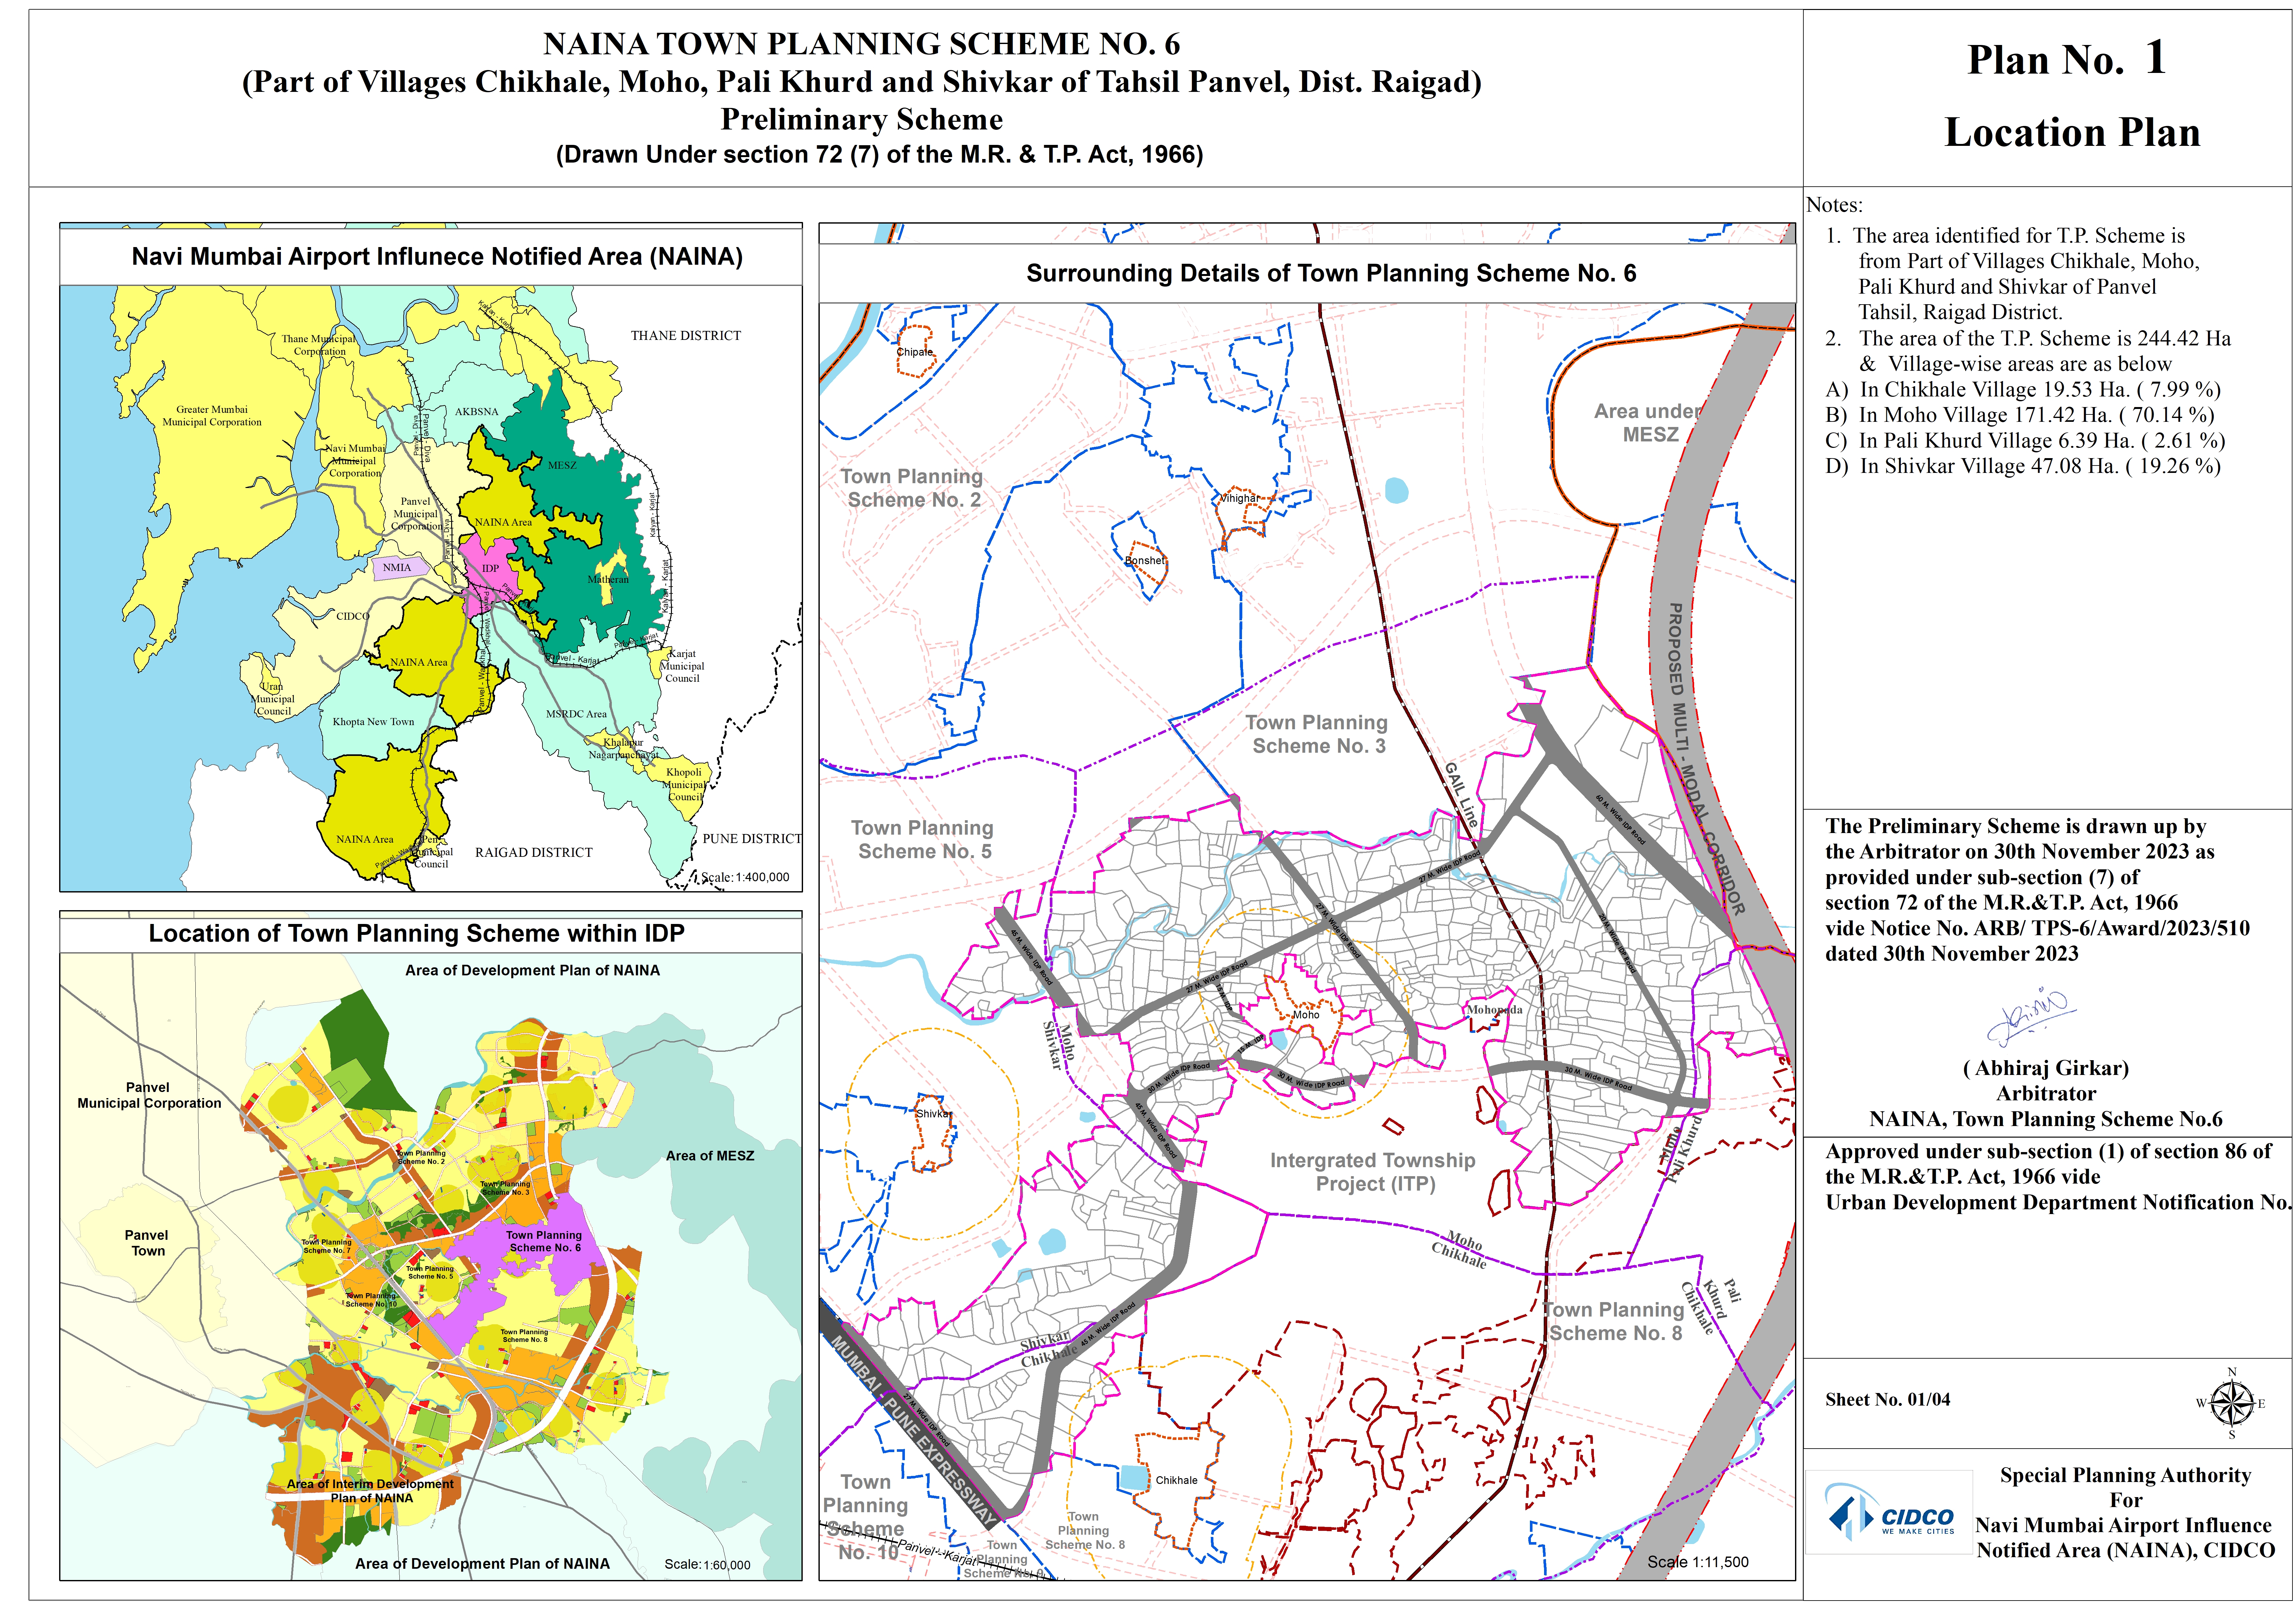Click the 'Navi Mumbai Airport Influnece Notified Area (NAINA)' map title
The image size is (2296, 1624).
coord(437,257)
